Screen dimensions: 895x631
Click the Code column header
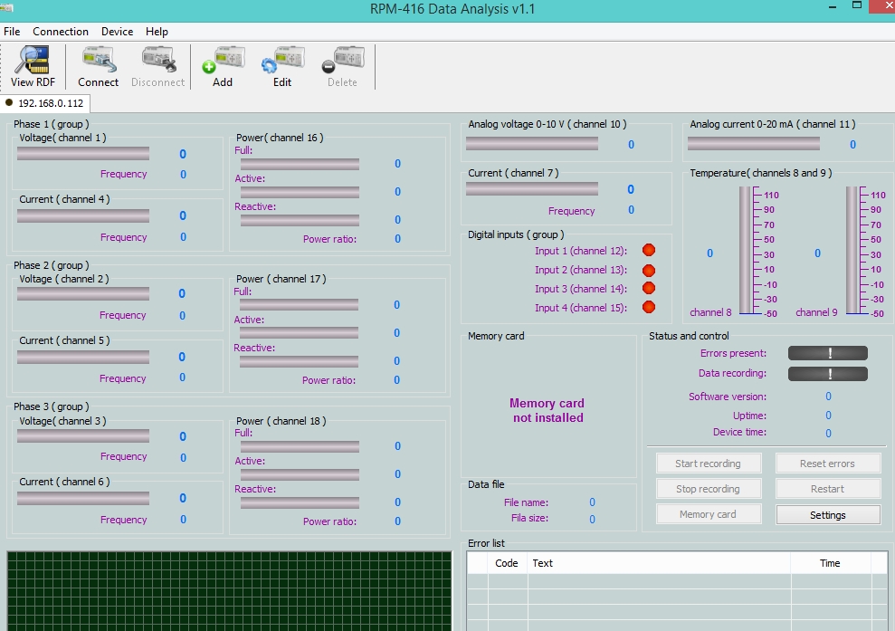pos(507,563)
